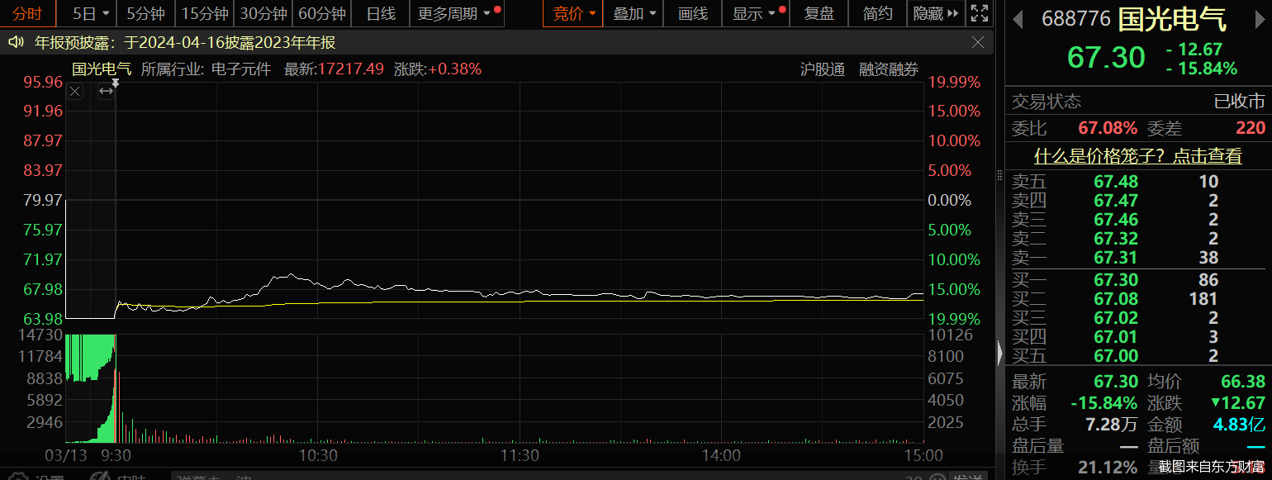Click the 11:30 time axis label
Screen dimensions: 1272x480
pyautogui.click(x=520, y=455)
